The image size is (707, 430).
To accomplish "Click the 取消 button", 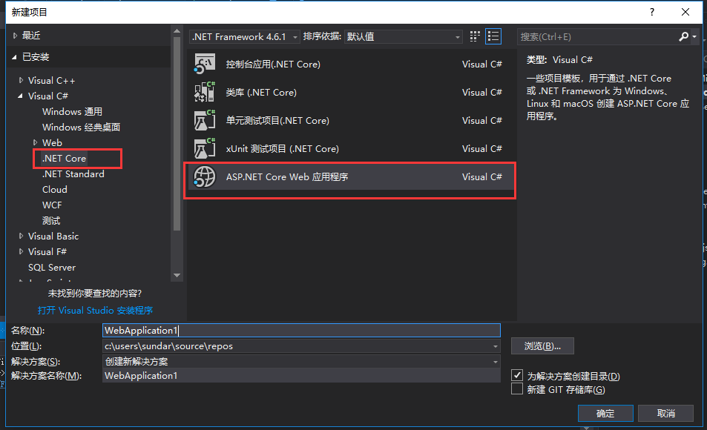I will pyautogui.click(x=665, y=414).
